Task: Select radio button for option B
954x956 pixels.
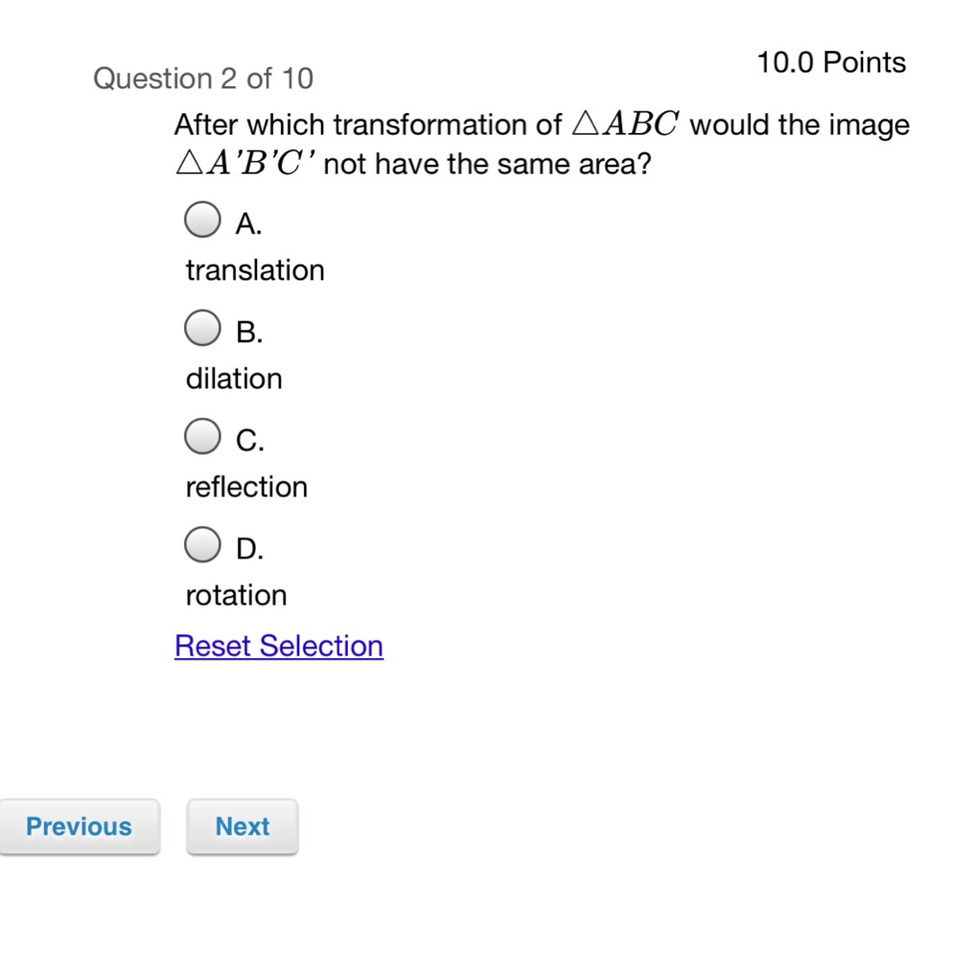Action: 202,328
